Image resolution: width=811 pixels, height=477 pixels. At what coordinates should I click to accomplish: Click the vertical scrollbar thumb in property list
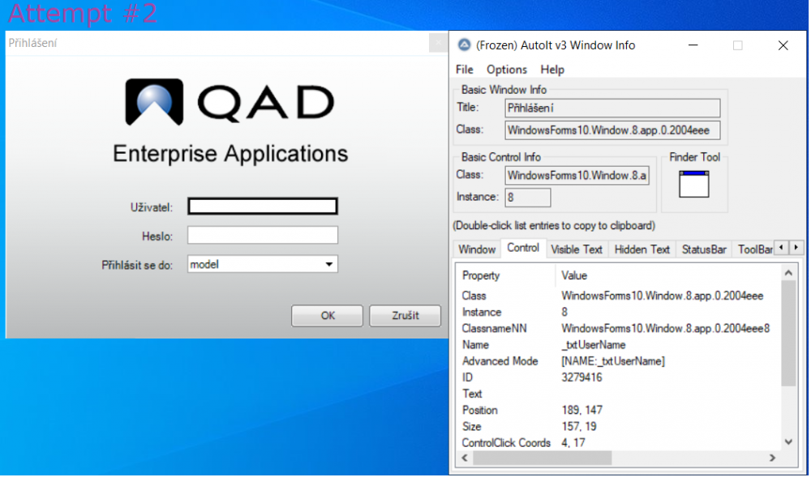pyautogui.click(x=788, y=334)
